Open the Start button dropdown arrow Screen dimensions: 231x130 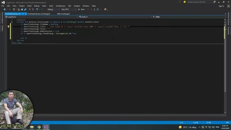pos(86,9)
